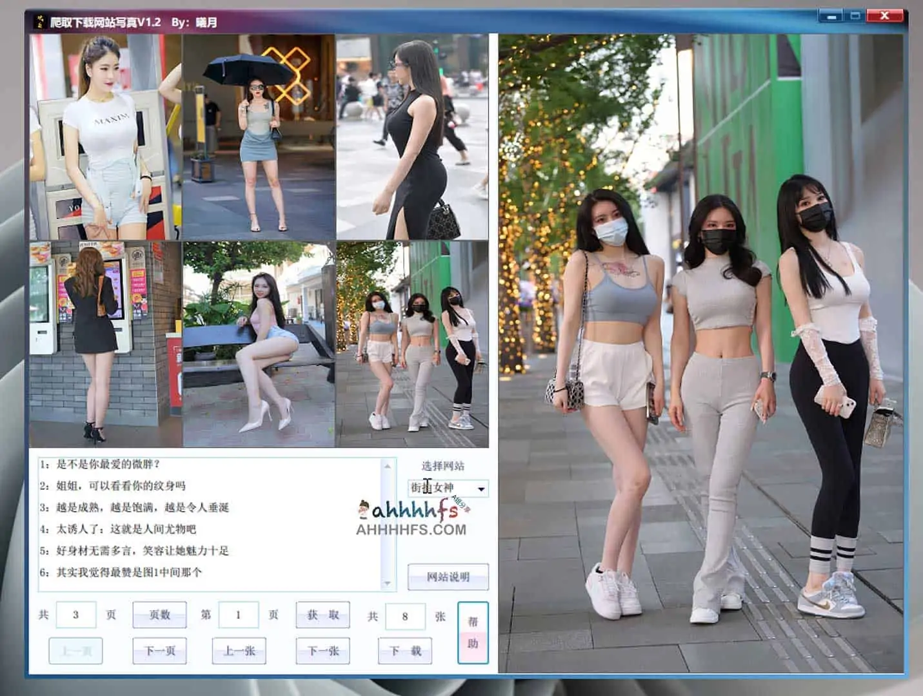Image resolution: width=923 pixels, height=696 pixels.
Task: Click 下一张 to view the next image
Action: tap(322, 652)
